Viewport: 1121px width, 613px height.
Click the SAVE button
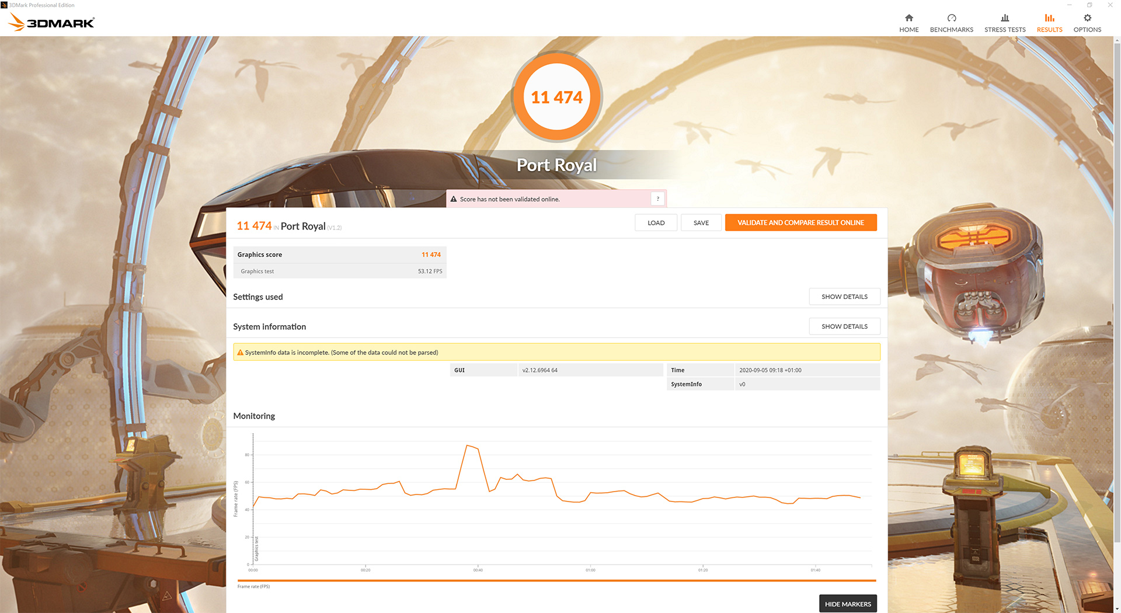701,222
